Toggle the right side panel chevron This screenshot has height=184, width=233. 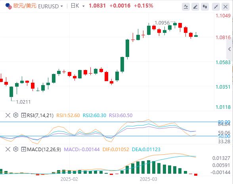click(x=229, y=49)
